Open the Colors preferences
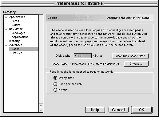The width and height of the screenshot is (159, 117). coord(16,25)
